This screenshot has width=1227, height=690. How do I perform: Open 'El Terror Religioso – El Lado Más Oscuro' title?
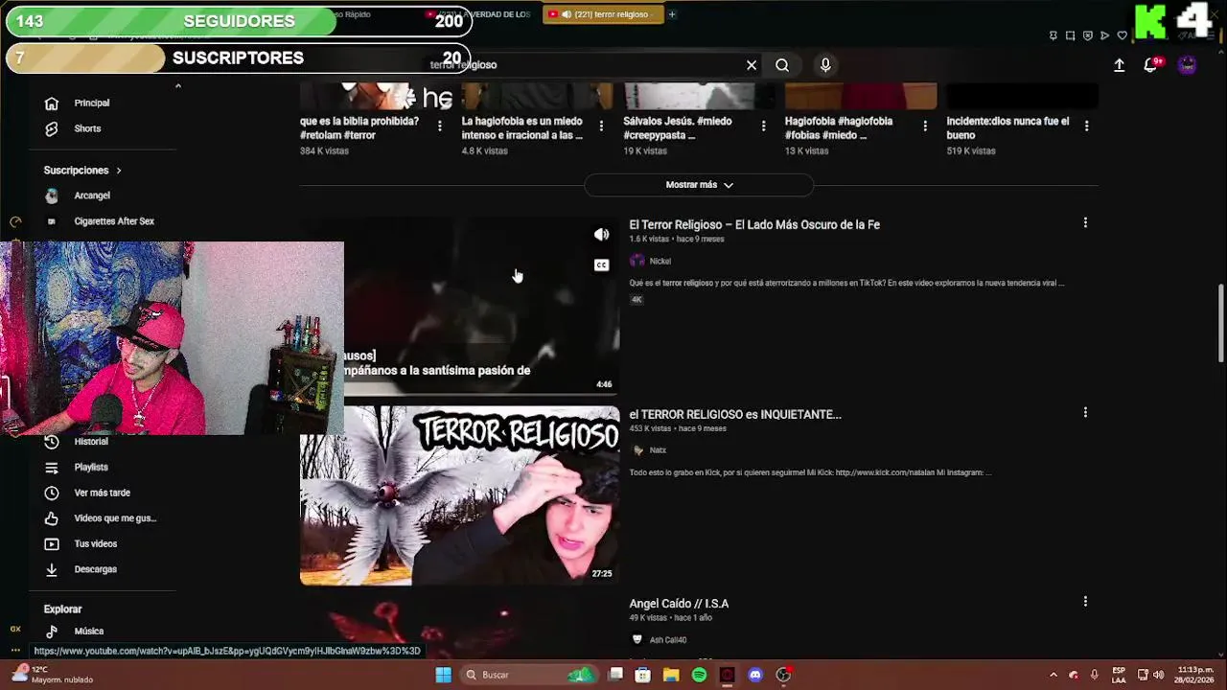point(754,225)
